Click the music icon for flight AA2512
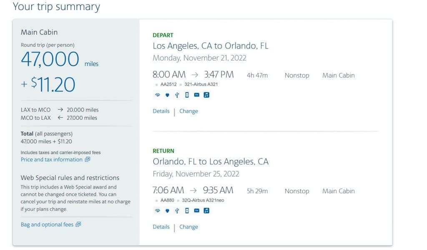 tap(206, 95)
